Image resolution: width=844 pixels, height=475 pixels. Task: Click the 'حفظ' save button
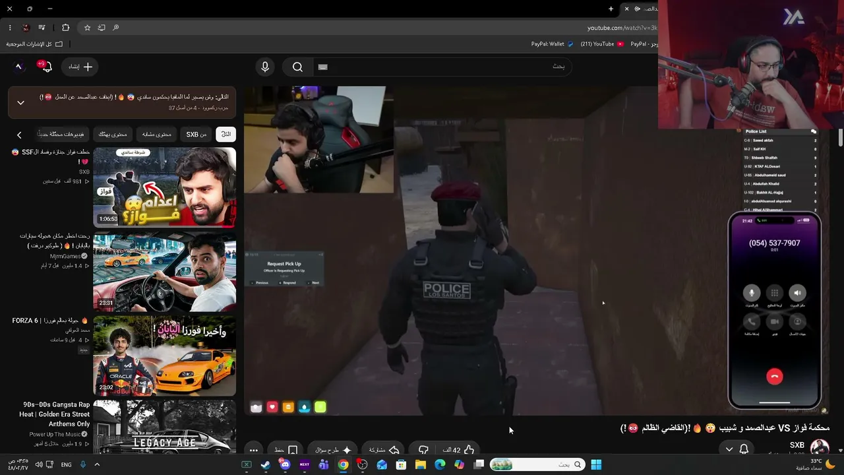(286, 450)
